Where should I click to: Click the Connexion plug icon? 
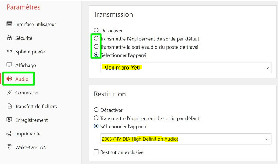9,92
